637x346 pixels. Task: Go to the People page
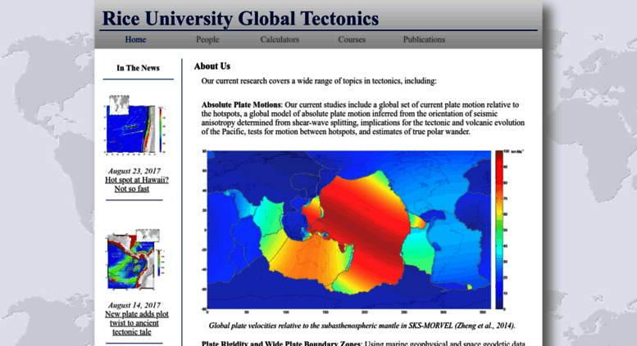207,40
